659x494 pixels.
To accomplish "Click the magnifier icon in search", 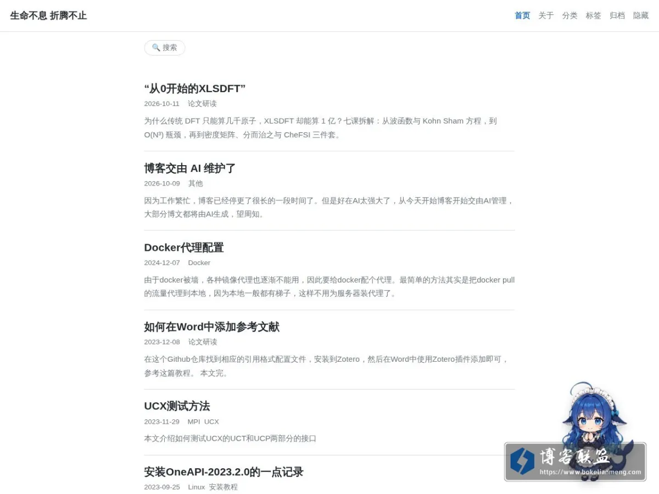I will tap(156, 48).
